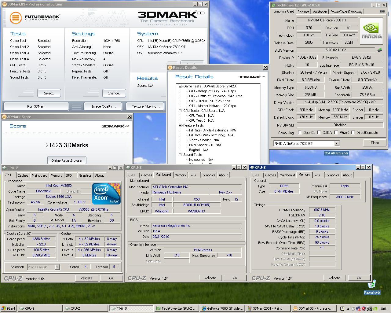Image resolution: width=391 pixels, height=313 pixels.
Task: Collapse the Feature Tests tree node
Action: (x=180, y=125)
